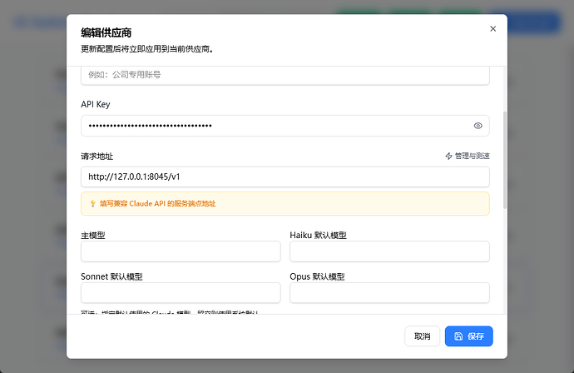Click the 主模型 label

click(x=93, y=236)
